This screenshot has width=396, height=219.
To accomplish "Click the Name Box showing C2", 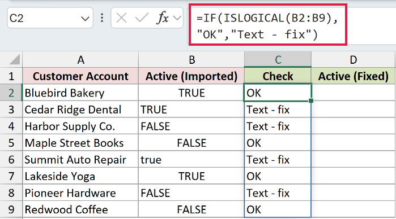I will 50,18.
